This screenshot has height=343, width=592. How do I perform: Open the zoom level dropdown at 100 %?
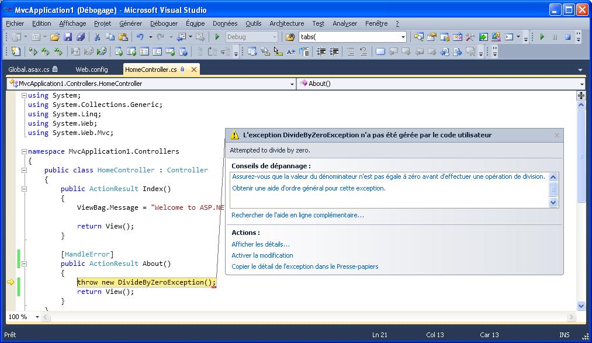point(37,317)
